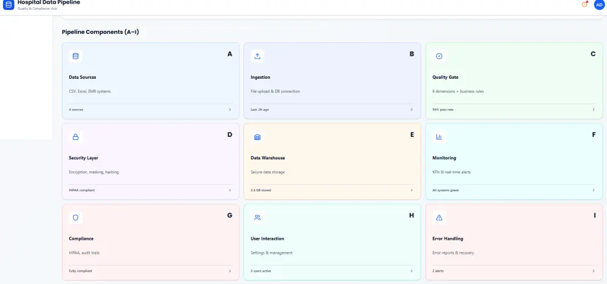Image resolution: width=607 pixels, height=284 pixels.
Task: Expand Ingestion card via chevron arrow
Action: (x=412, y=110)
